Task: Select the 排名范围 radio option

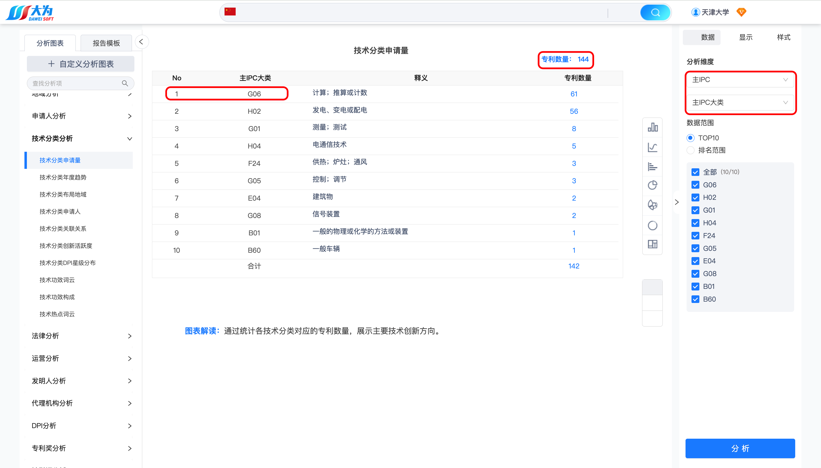Action: coord(690,150)
